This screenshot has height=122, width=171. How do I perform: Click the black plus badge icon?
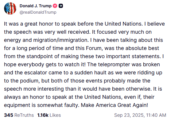pos(61,6)
